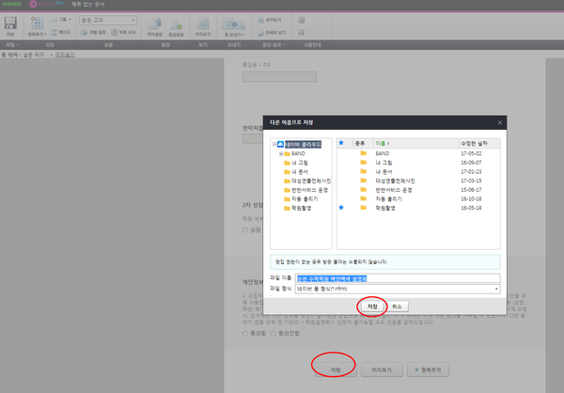Image resolution: width=564 pixels, height=393 pixels.
Task: Select the 반반서비스 운영 row in the file list
Action: coord(418,190)
